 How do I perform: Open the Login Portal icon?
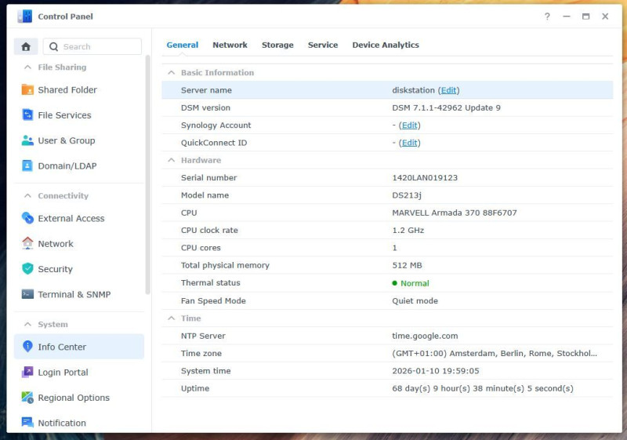(x=27, y=372)
